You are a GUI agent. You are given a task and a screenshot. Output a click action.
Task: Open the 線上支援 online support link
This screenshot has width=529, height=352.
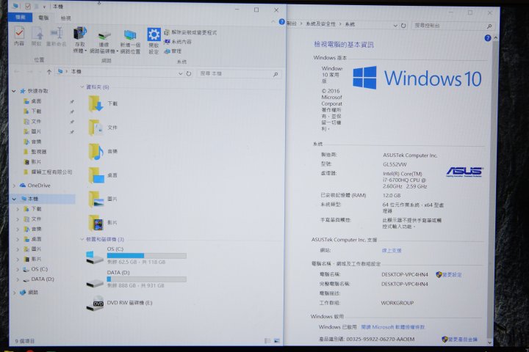[x=392, y=250]
